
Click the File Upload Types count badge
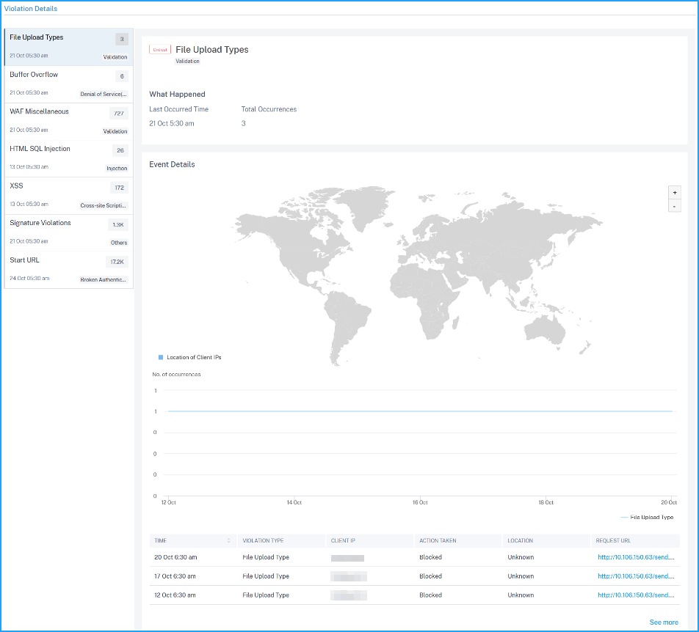pos(122,39)
